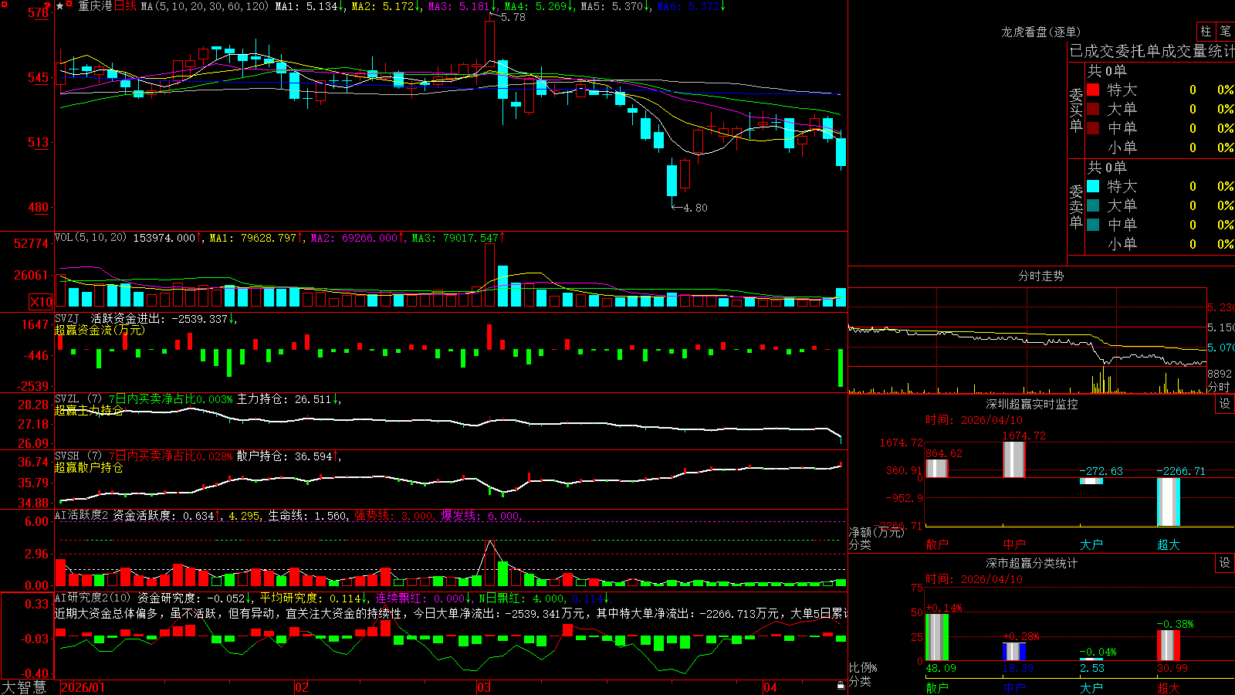Click the red 超大 bar showing 30.99 percent
1235x695 pixels.
click(x=1169, y=646)
